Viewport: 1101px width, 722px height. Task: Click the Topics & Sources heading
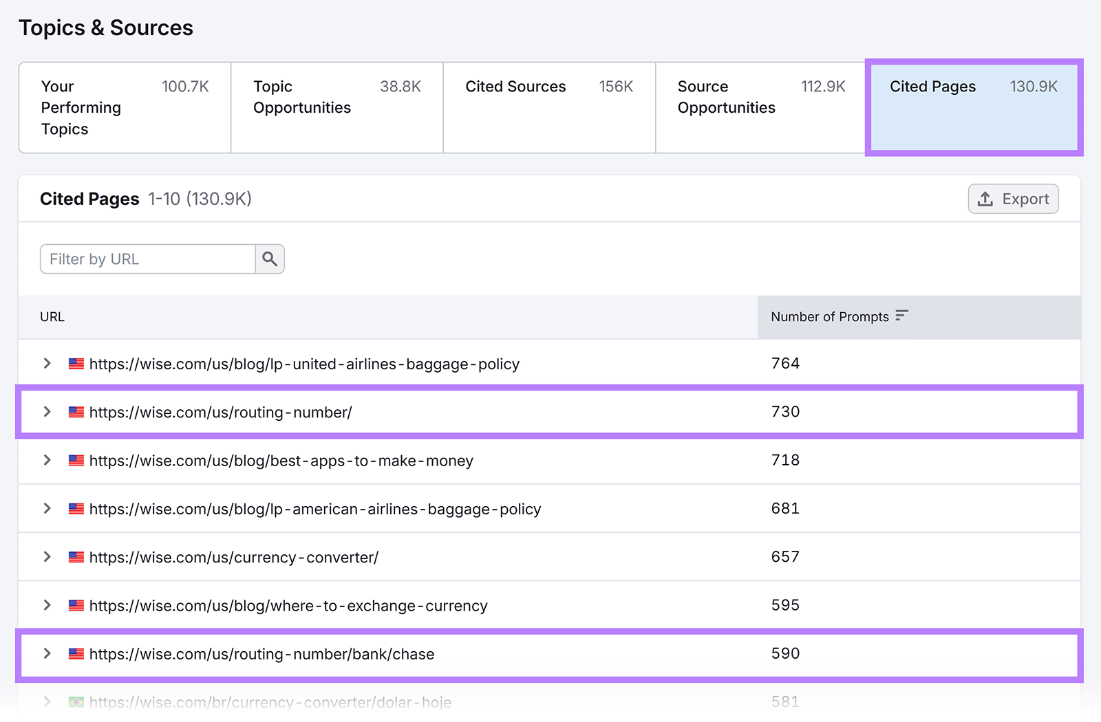106,28
